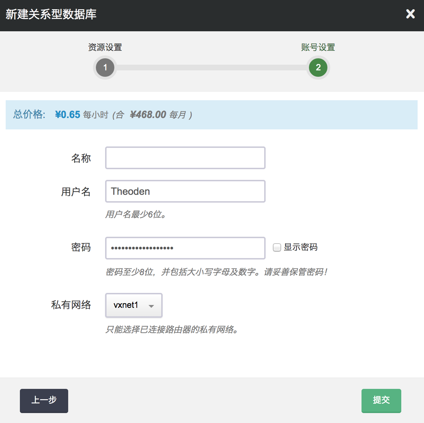Screen dimensions: 424x423
Task: Click the 新建关系型数据库 title text
Action: point(51,15)
